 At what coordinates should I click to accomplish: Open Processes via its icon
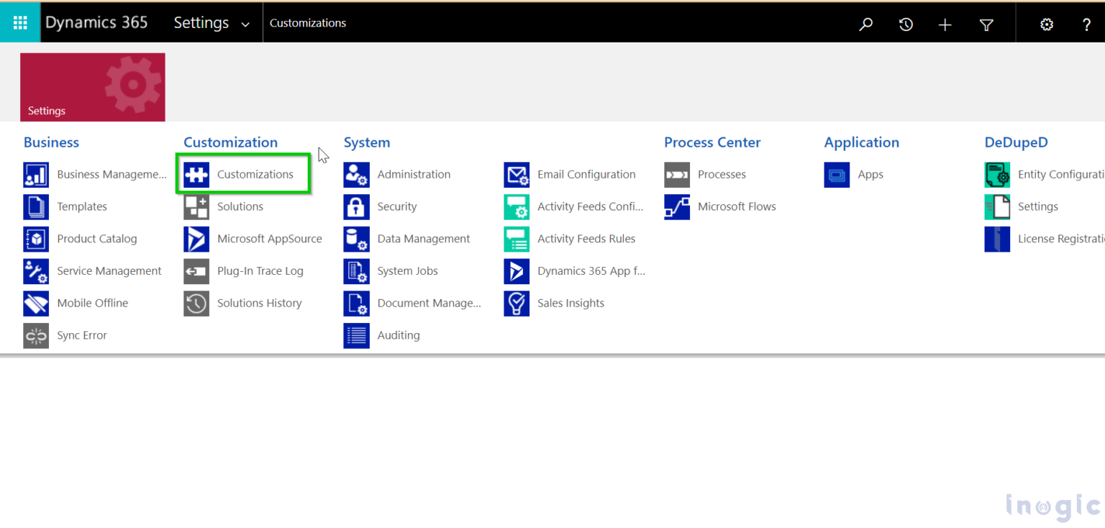[x=676, y=174]
